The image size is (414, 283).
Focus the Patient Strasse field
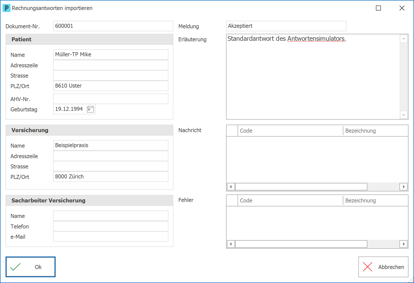(x=111, y=76)
